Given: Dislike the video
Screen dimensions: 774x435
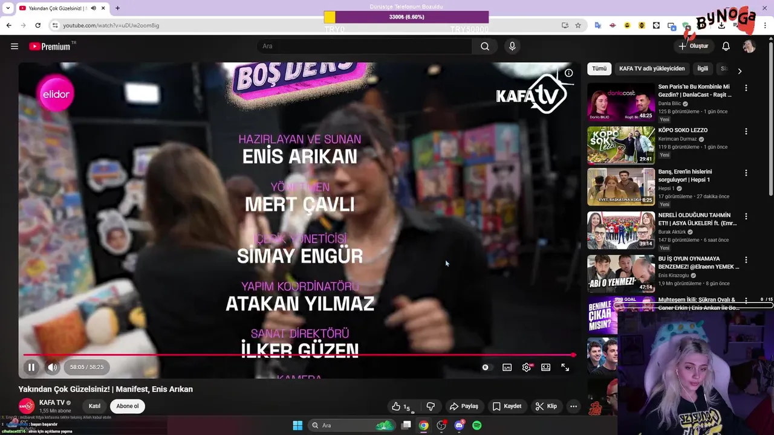Looking at the screenshot, I should tap(431, 407).
